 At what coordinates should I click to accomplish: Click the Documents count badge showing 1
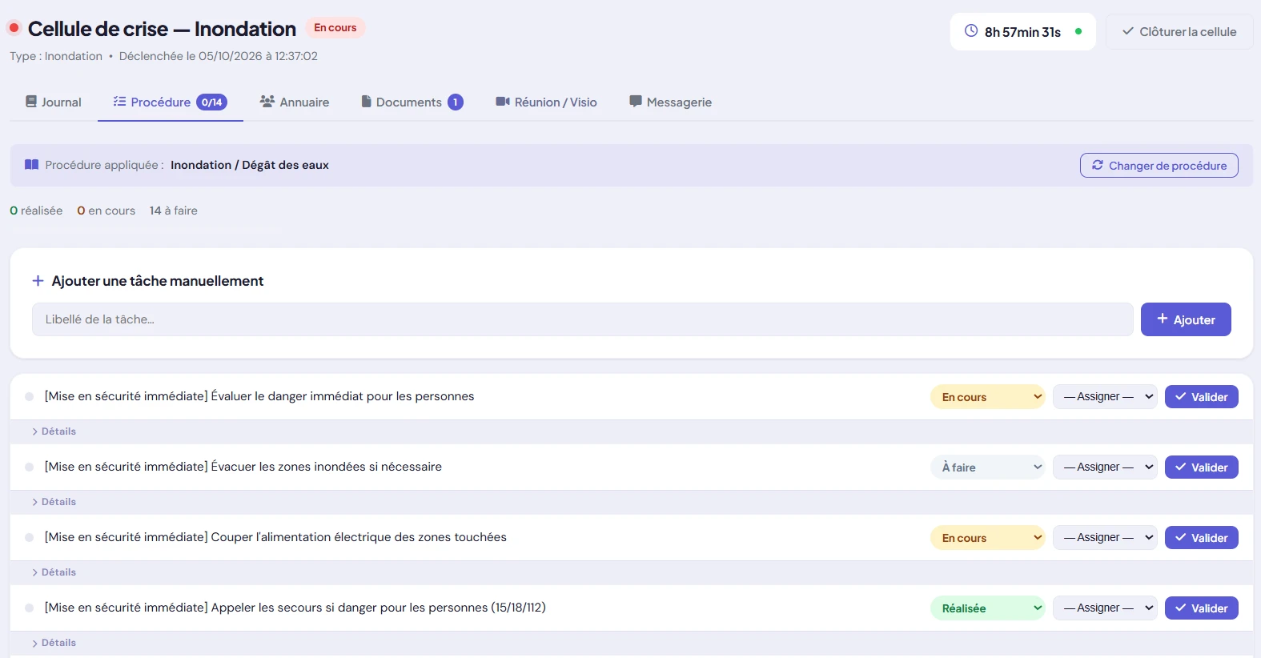coord(456,102)
